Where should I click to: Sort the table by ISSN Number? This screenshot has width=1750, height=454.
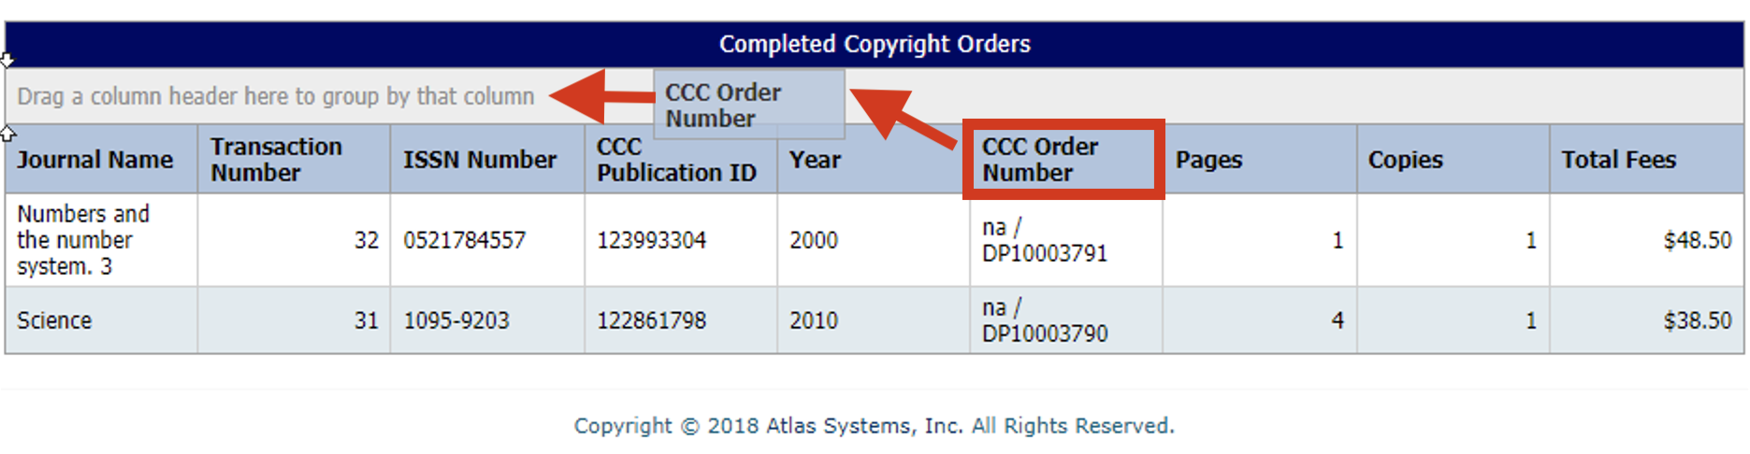pyautogui.click(x=480, y=160)
